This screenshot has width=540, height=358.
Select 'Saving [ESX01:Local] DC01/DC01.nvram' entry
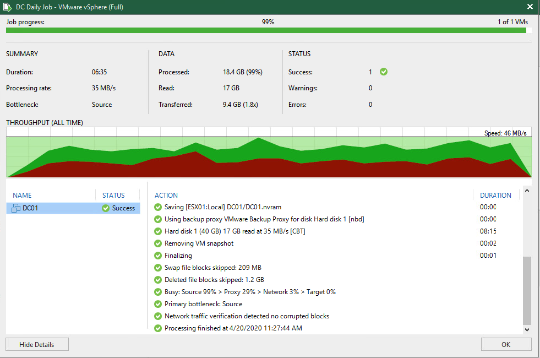click(223, 207)
